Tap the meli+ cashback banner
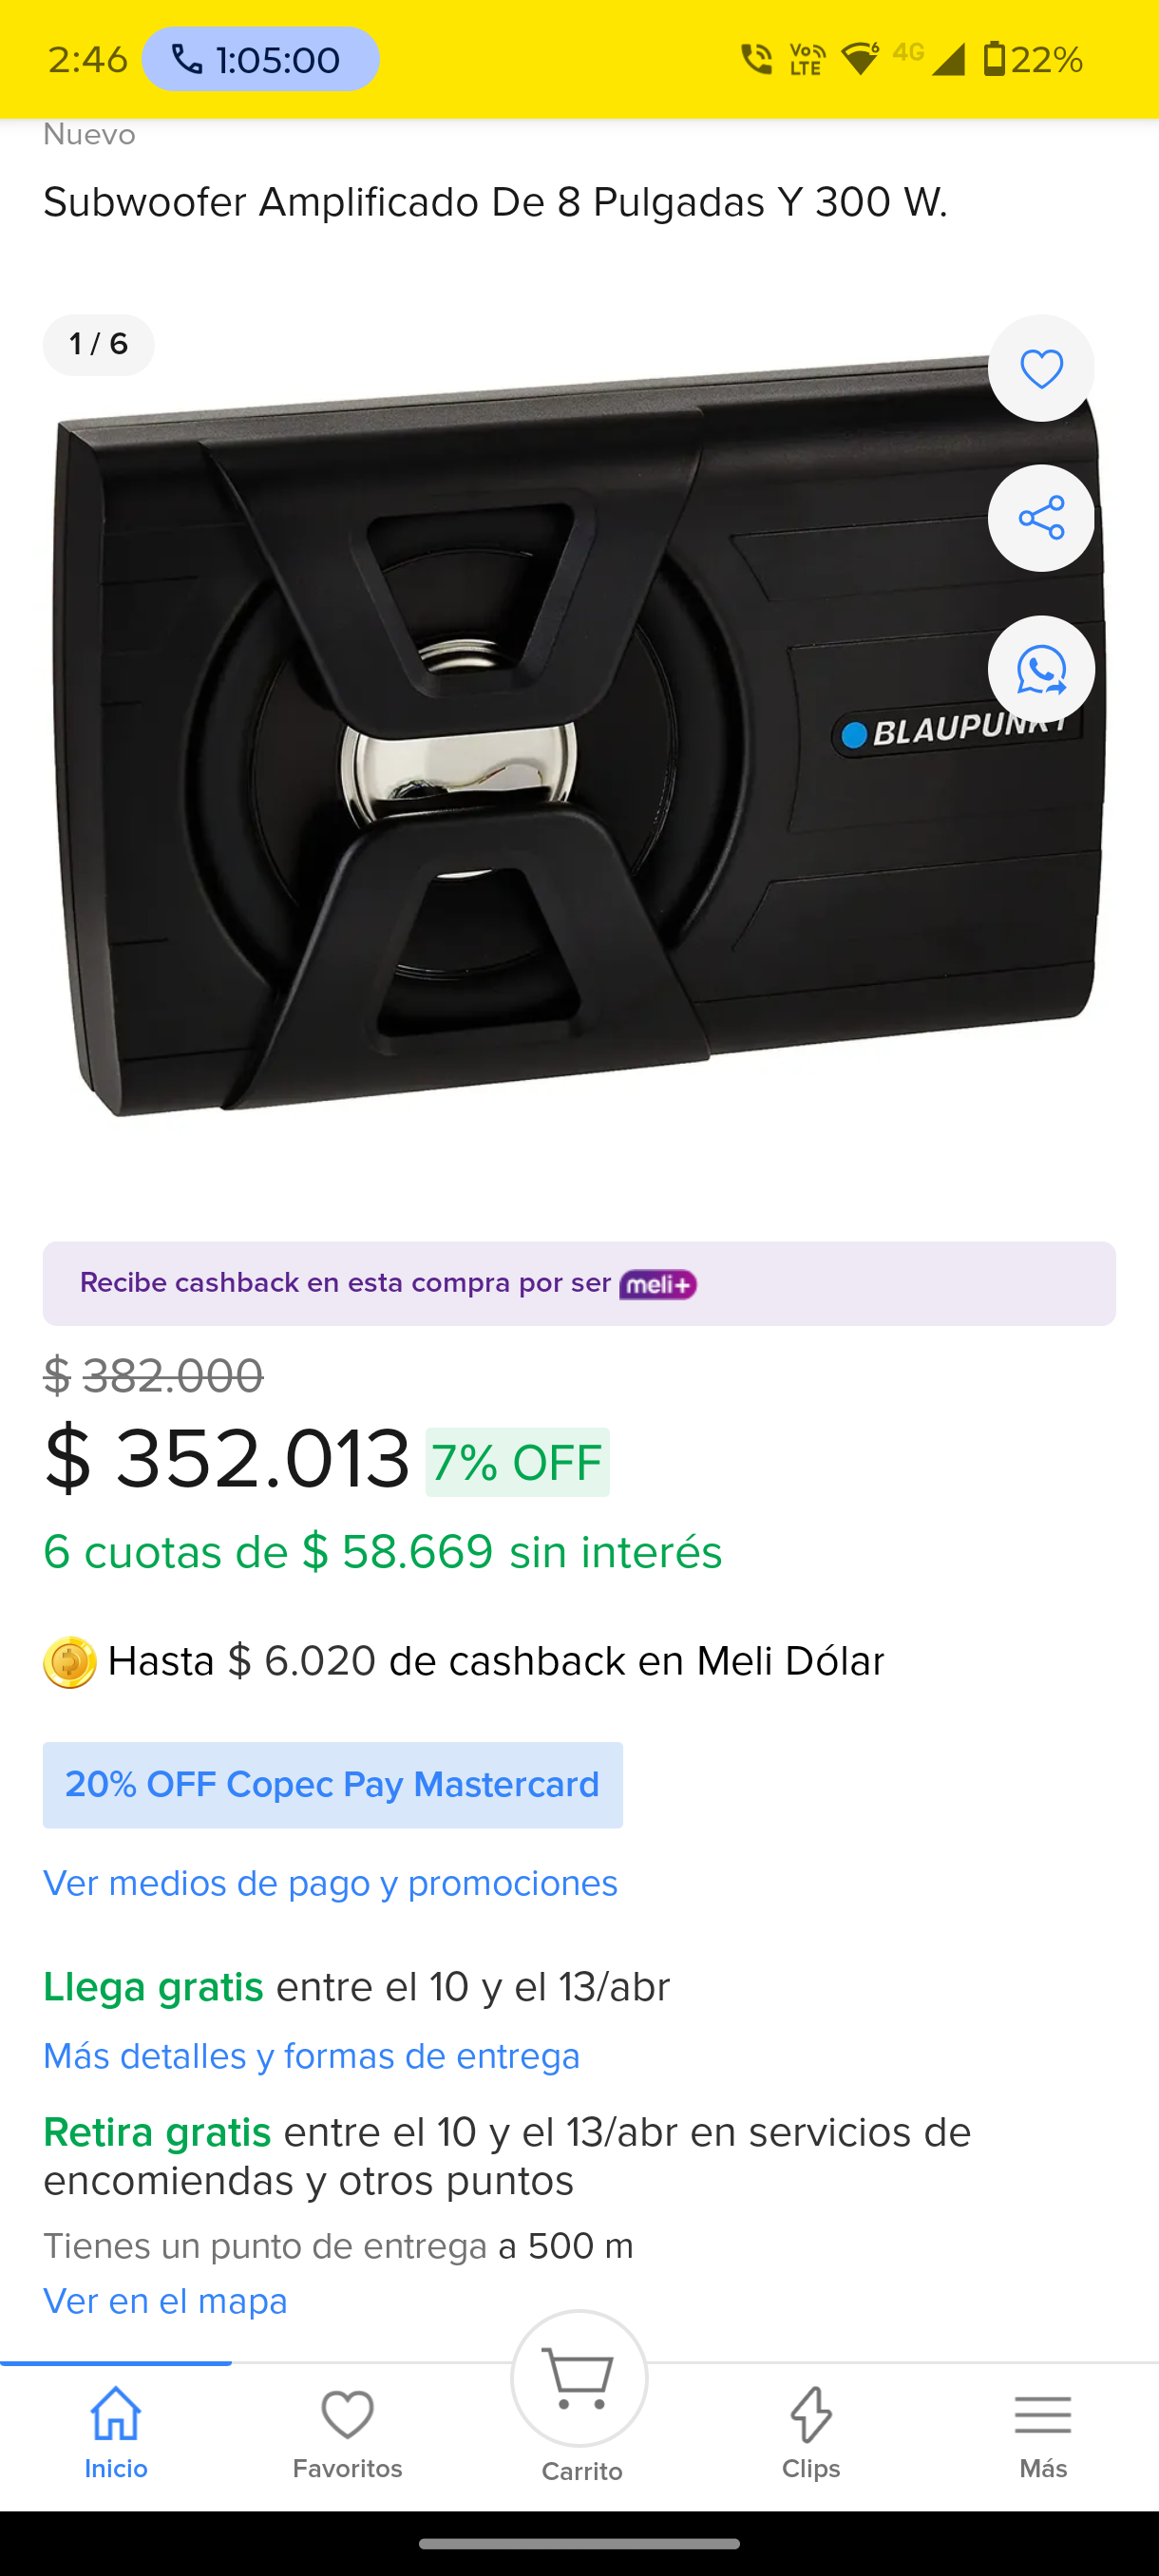Viewport: 1159px width, 2576px height. (579, 1283)
